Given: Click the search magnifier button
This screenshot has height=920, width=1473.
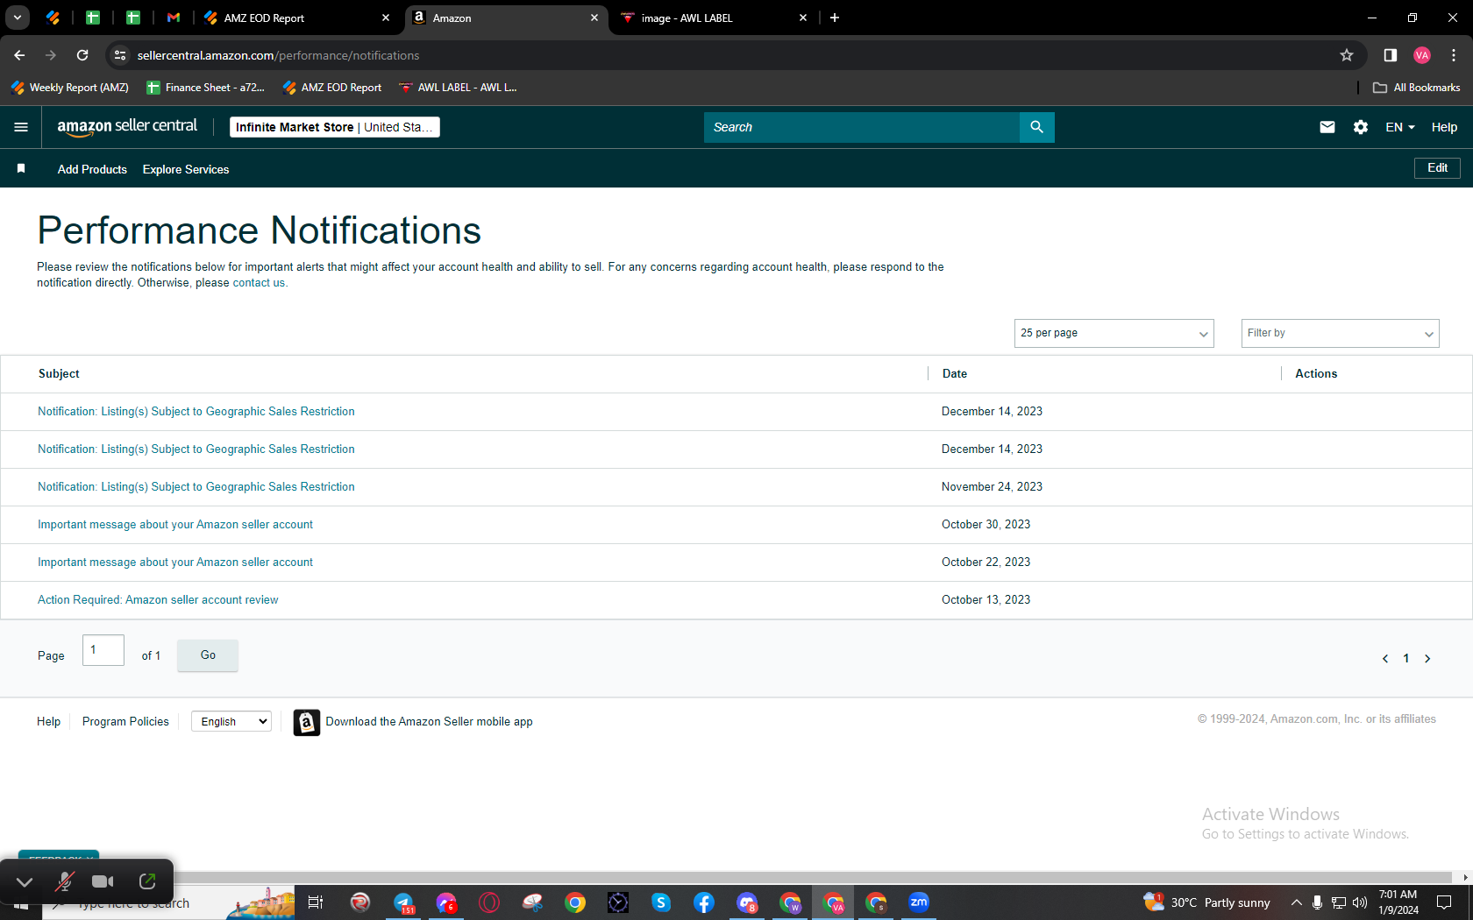Looking at the screenshot, I should click(x=1037, y=127).
